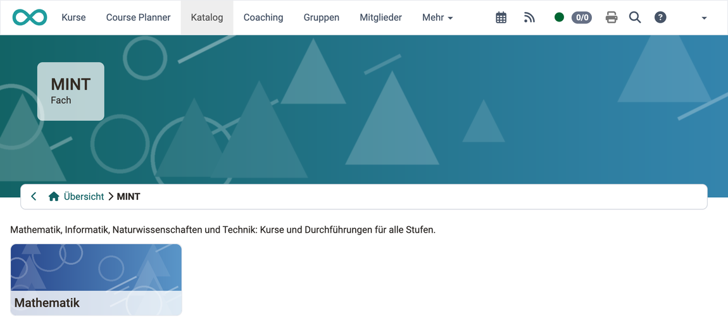
Task: Open search with the magnifier icon
Action: pyautogui.click(x=635, y=18)
